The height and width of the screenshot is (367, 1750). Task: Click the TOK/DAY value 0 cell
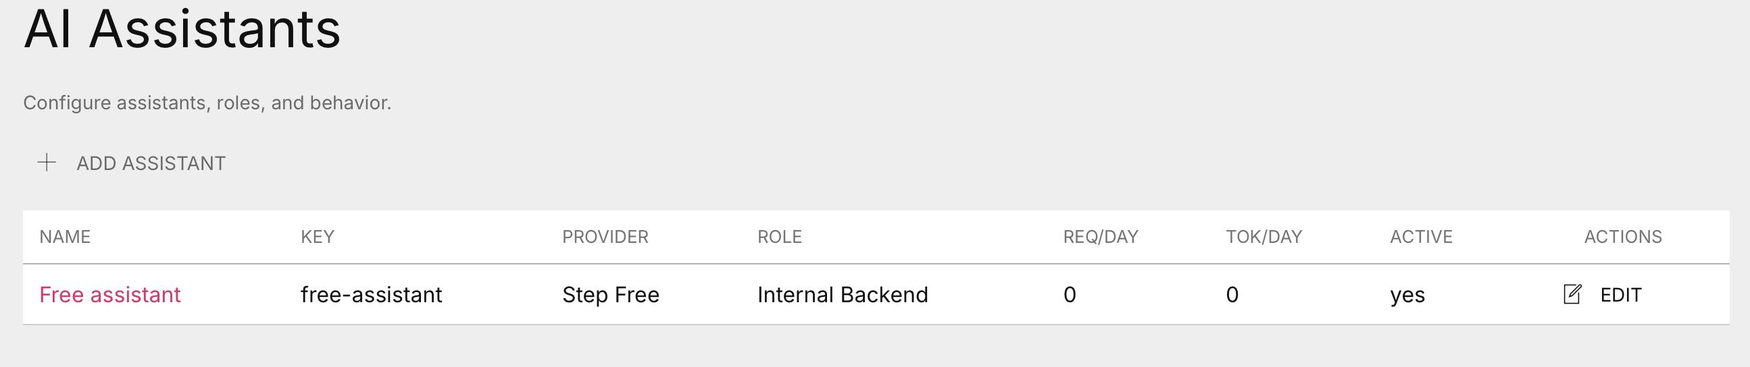pos(1232,294)
